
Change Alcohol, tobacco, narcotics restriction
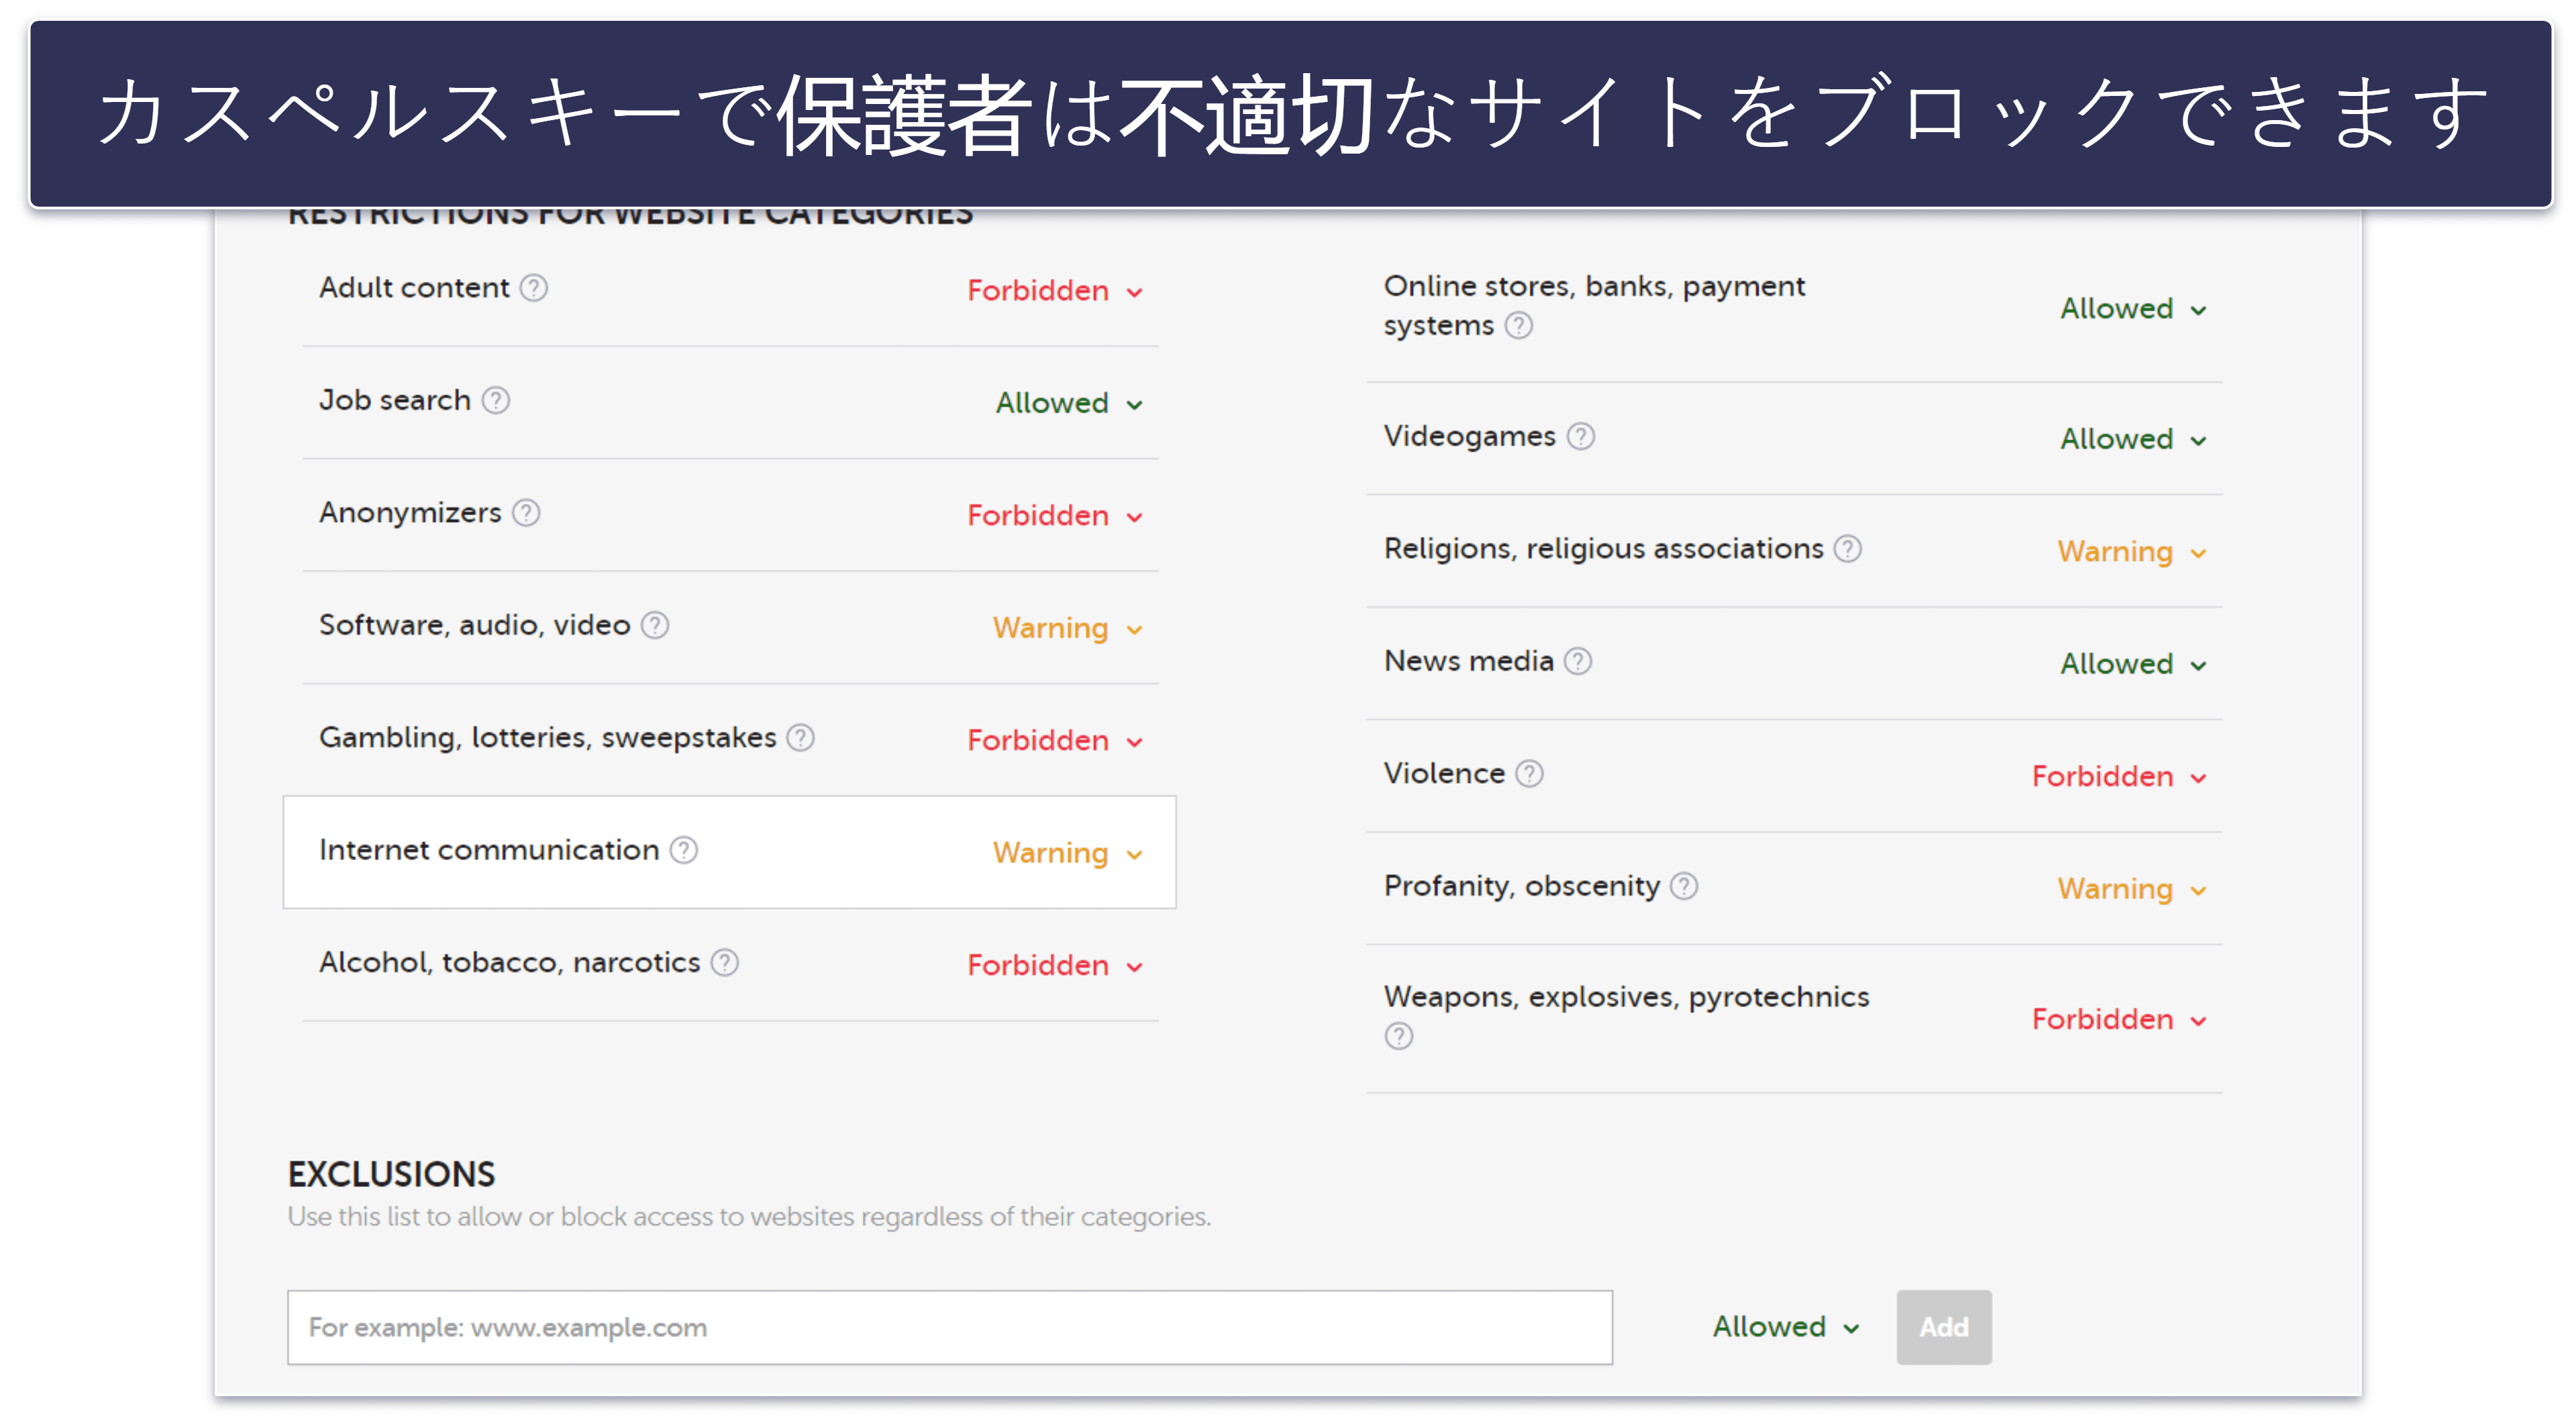1055,966
